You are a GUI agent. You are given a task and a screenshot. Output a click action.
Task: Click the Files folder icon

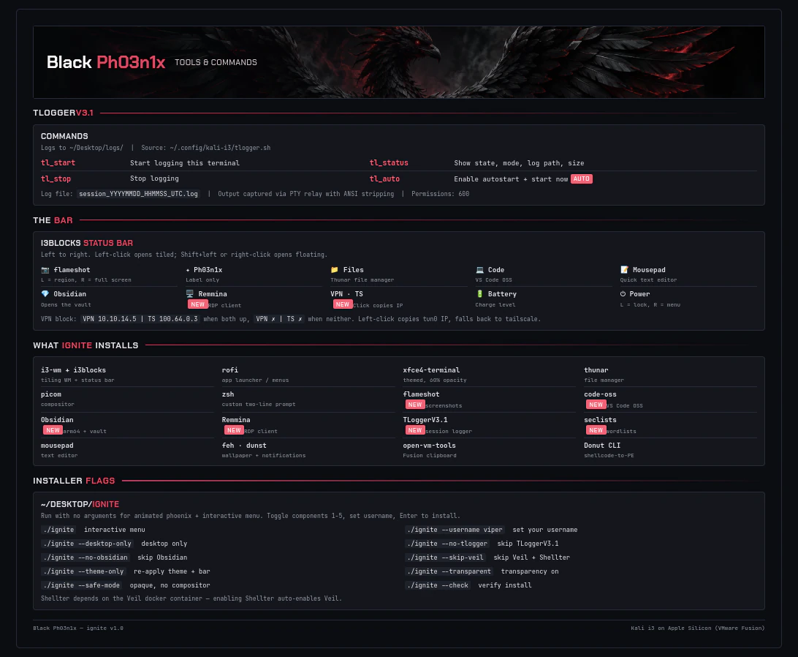(x=335, y=270)
